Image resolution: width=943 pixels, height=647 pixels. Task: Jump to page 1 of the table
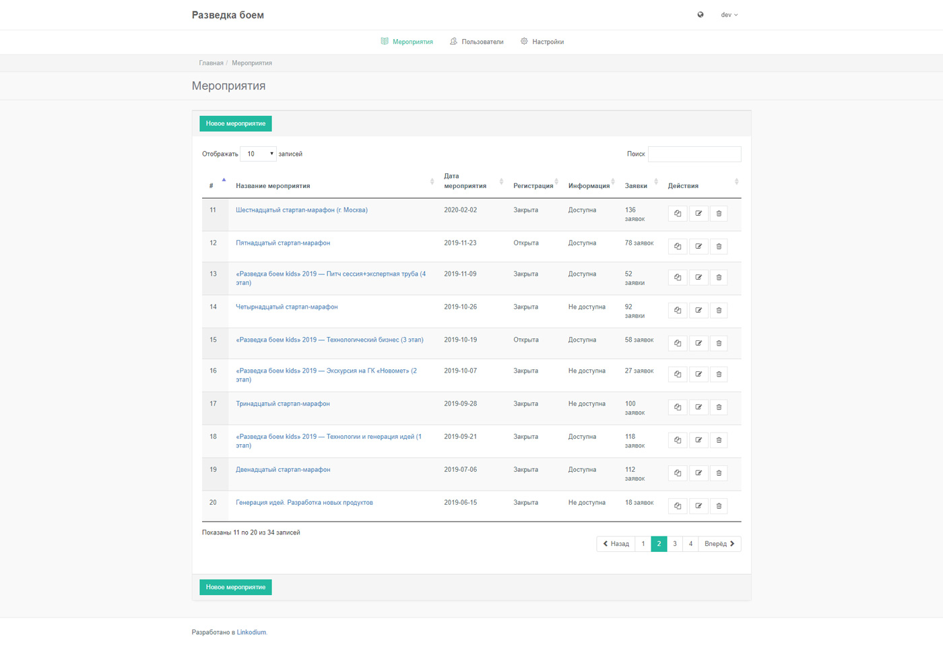click(643, 544)
